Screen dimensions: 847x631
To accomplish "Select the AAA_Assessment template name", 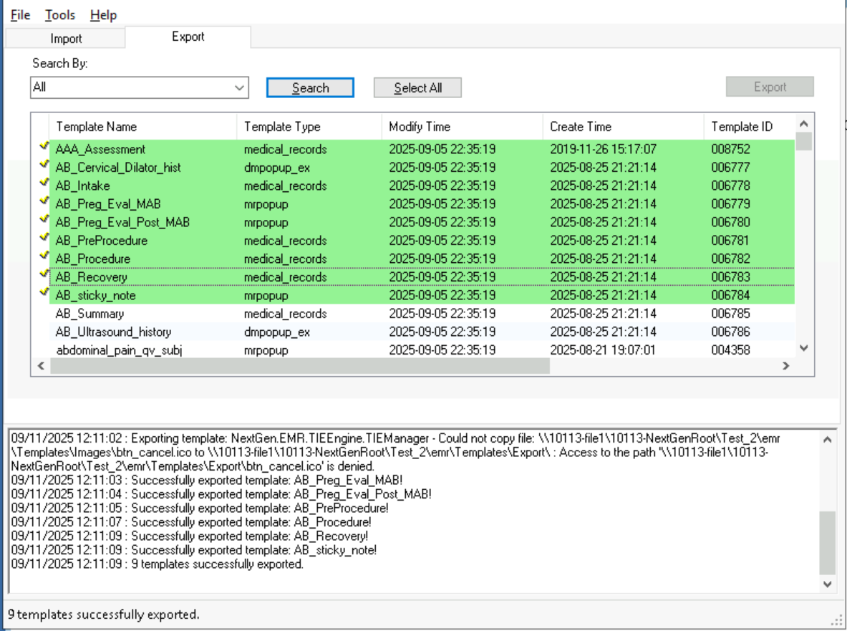I will pos(100,149).
